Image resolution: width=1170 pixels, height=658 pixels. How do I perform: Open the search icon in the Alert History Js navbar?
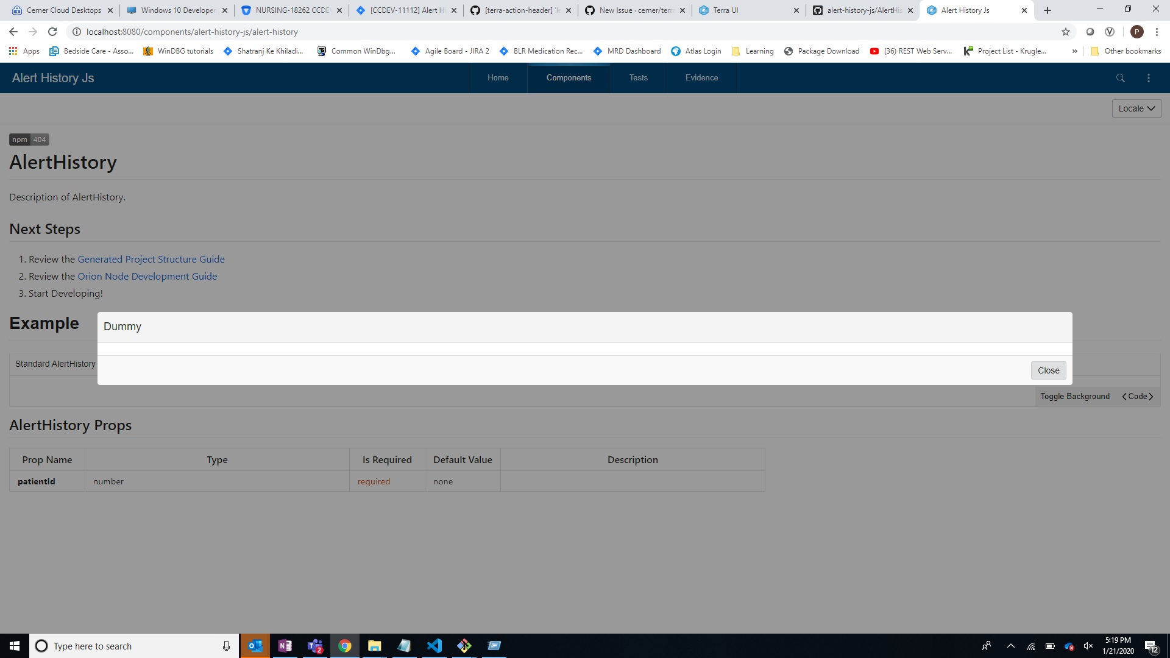coord(1121,78)
